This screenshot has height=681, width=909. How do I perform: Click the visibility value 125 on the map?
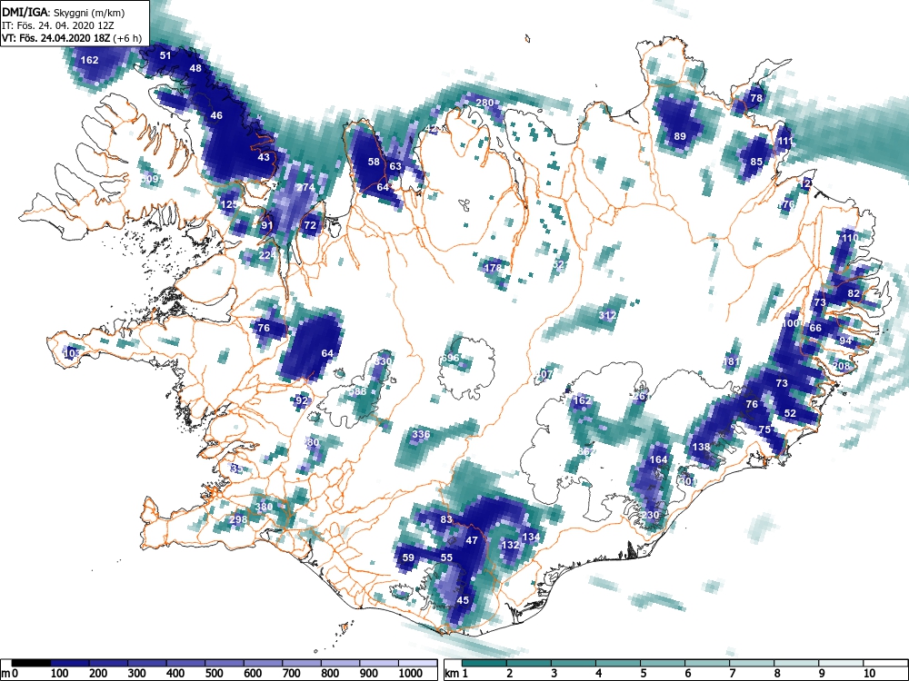[x=230, y=204]
